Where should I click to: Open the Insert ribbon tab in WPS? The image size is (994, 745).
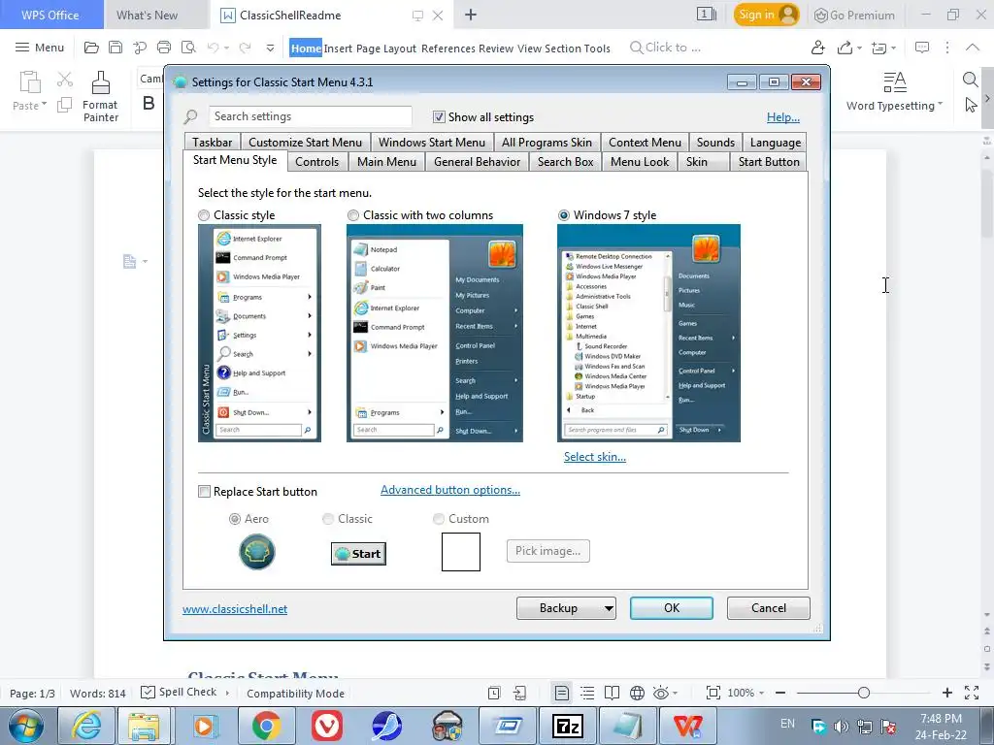tap(338, 49)
